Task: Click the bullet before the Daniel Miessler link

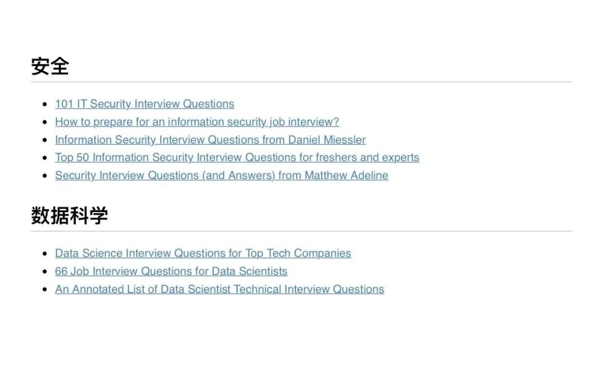Action: 45,140
